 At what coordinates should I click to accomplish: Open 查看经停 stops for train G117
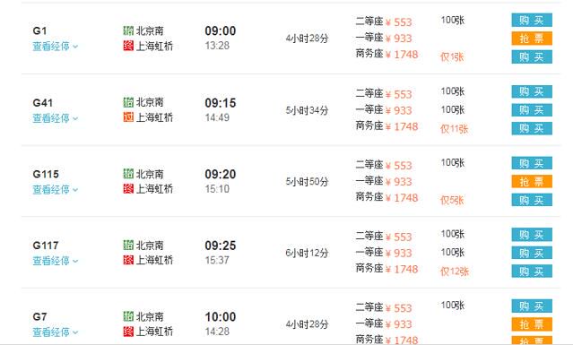pos(56,261)
